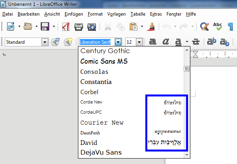Screen dimensions: 237x164
Task: Click the tab stop type corner button
Action: (x=4, y=54)
